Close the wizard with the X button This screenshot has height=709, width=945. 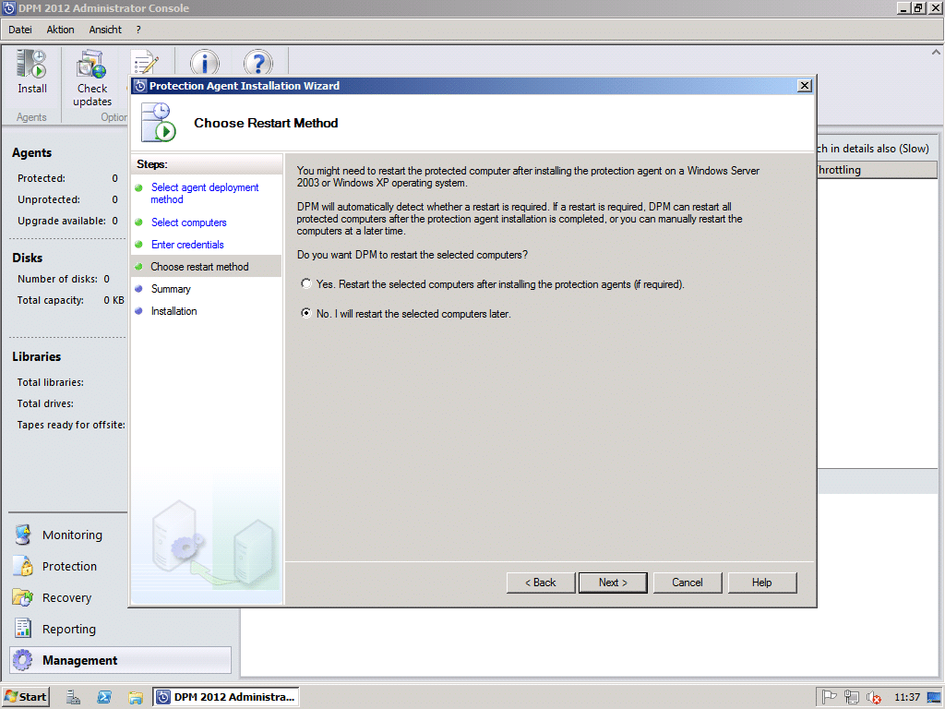[804, 86]
